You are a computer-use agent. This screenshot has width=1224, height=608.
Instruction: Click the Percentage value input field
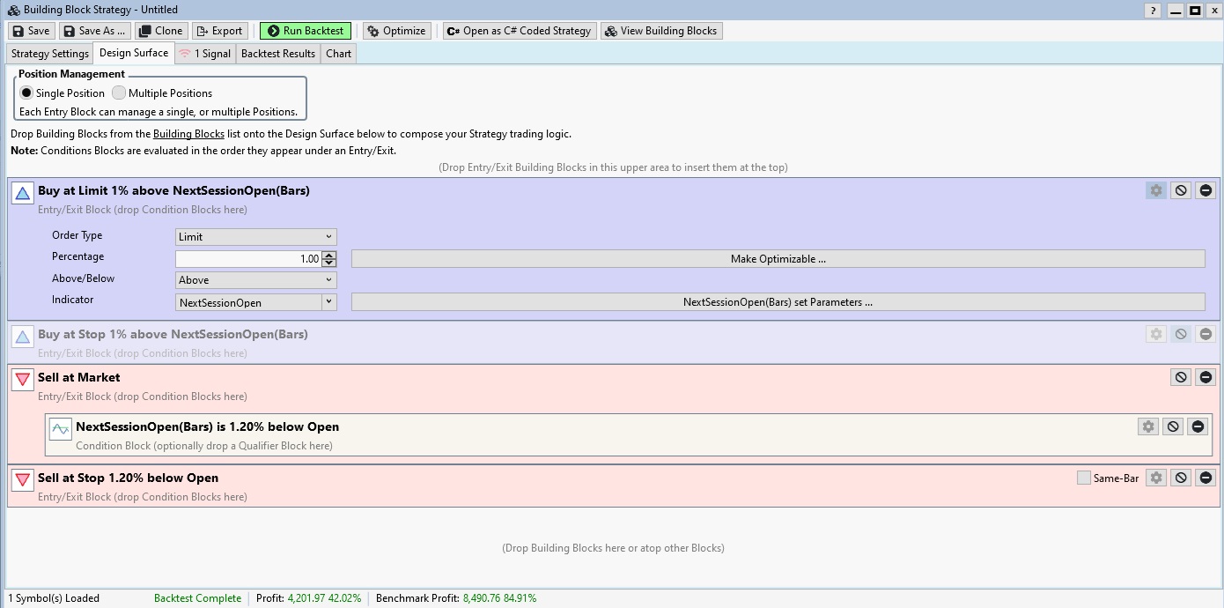coord(248,259)
